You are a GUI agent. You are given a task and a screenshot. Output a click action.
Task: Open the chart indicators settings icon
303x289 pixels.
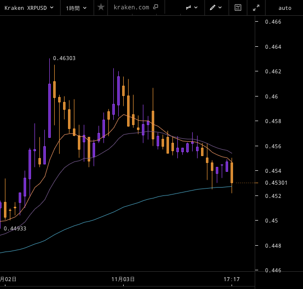tap(238, 7)
